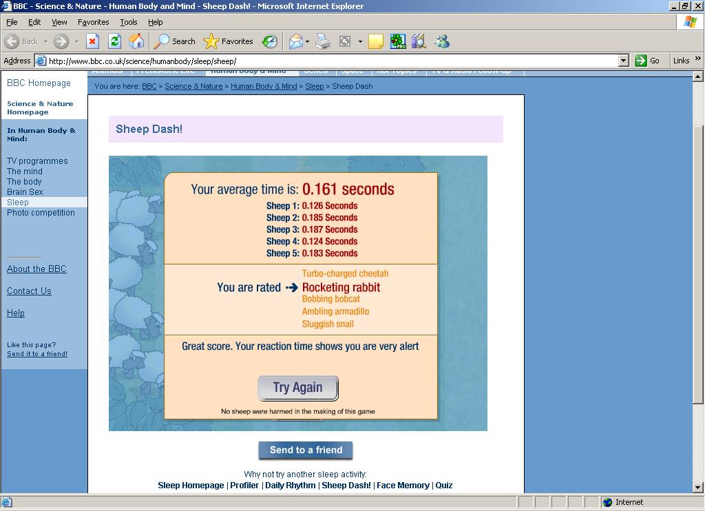Open Daily Rhythm activity link
The image size is (705, 511).
click(x=291, y=486)
